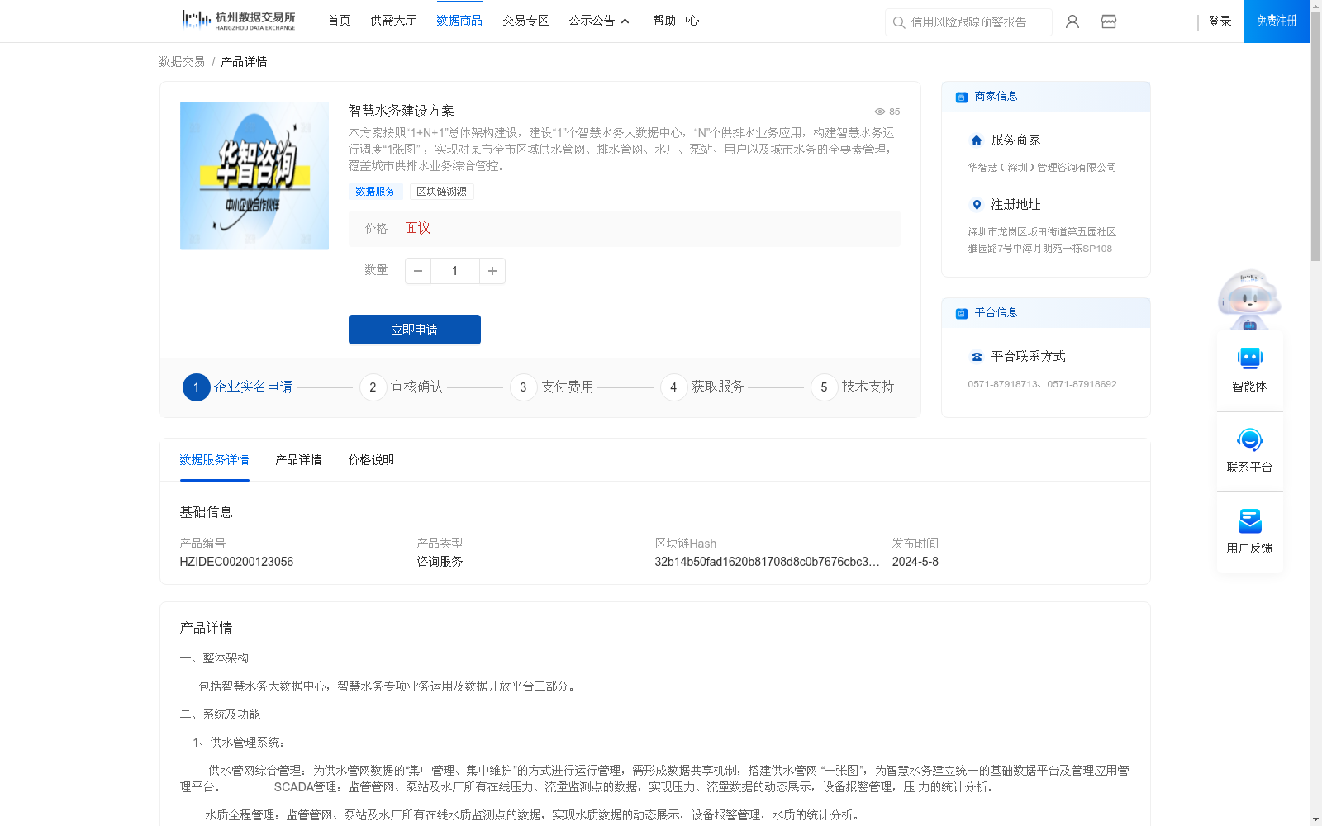Screen dimensions: 1322x826
Task: Switch to 数据服务详情 tab
Action: (x=214, y=460)
